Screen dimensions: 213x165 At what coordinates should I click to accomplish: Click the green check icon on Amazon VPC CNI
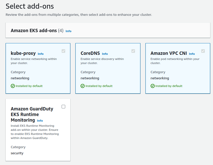click(x=152, y=86)
